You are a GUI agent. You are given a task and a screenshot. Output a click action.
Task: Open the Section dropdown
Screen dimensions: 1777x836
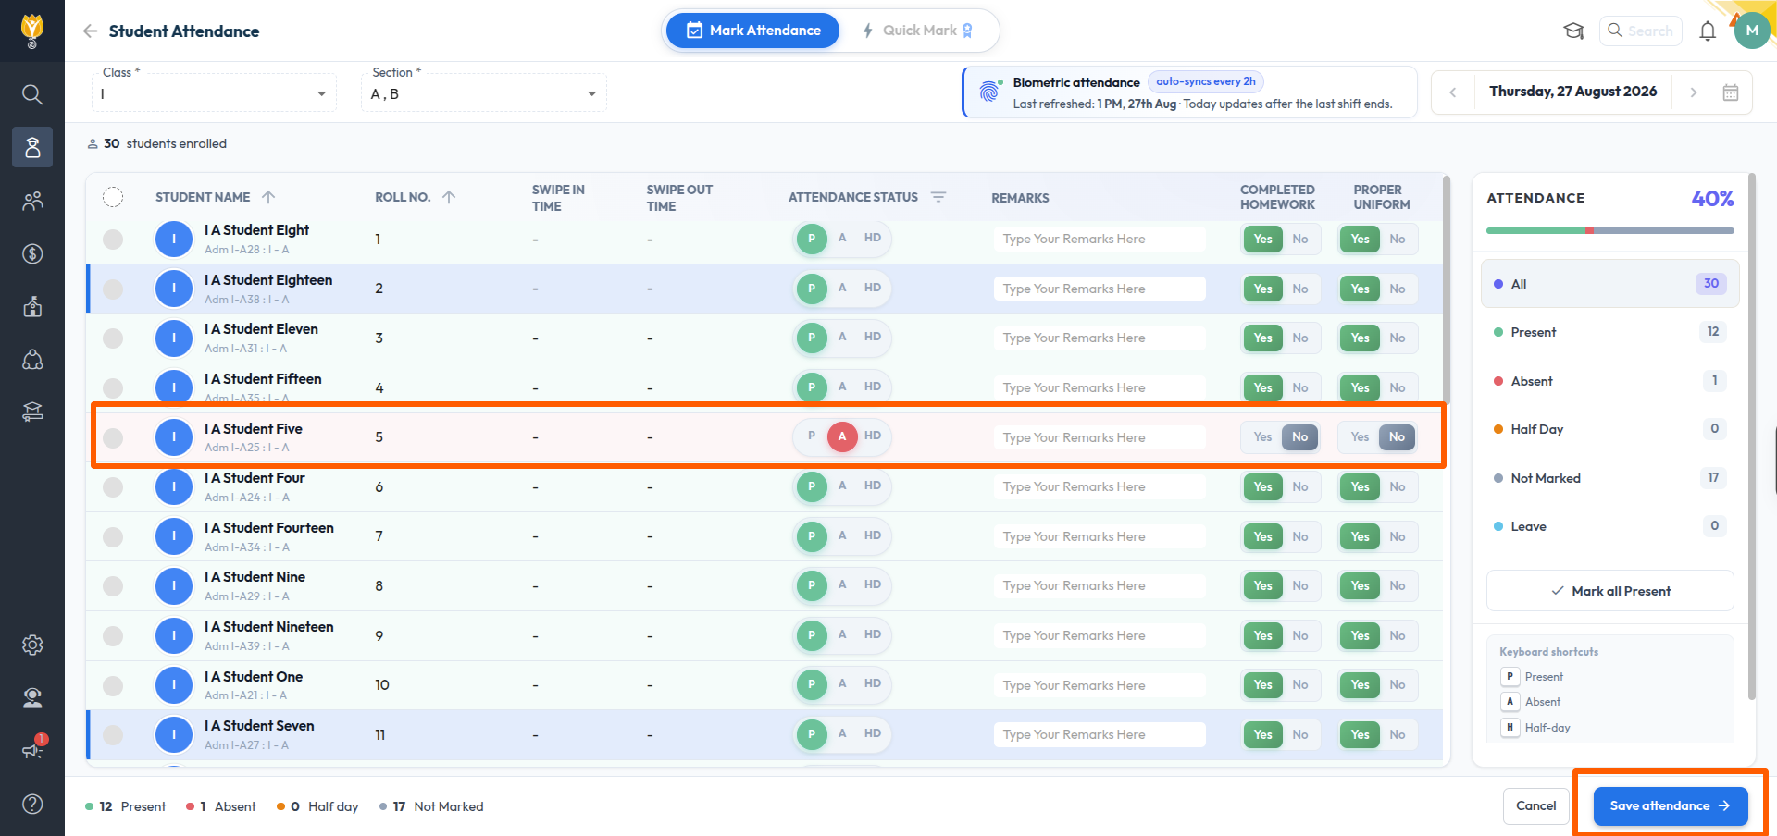point(484,93)
